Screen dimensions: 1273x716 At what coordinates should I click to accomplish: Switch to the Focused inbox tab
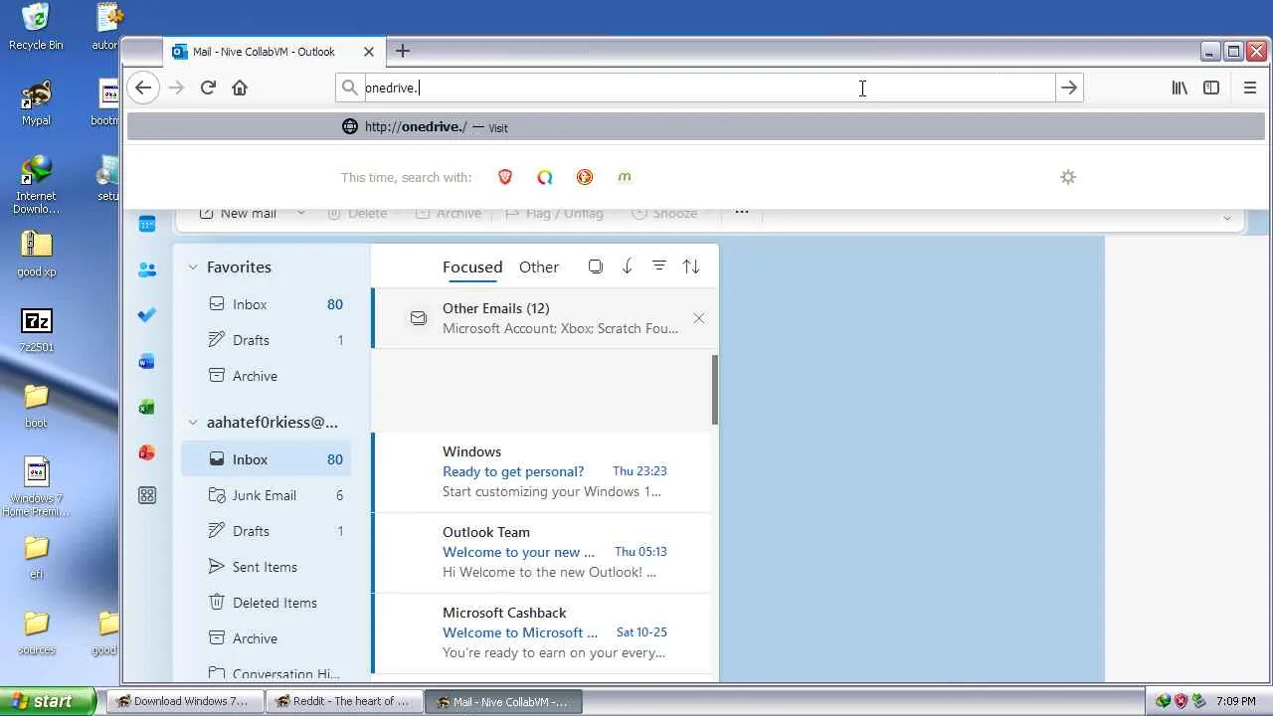pos(472,267)
